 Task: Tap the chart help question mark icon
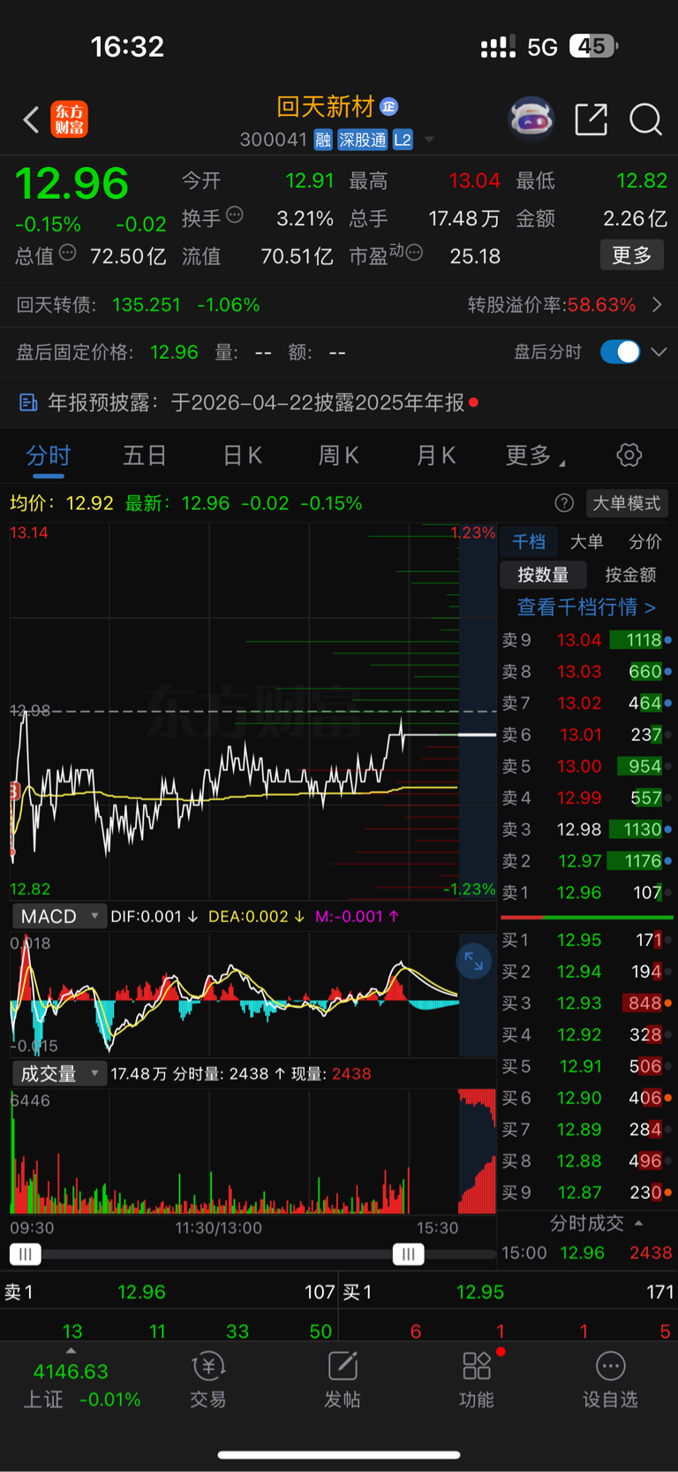point(564,503)
